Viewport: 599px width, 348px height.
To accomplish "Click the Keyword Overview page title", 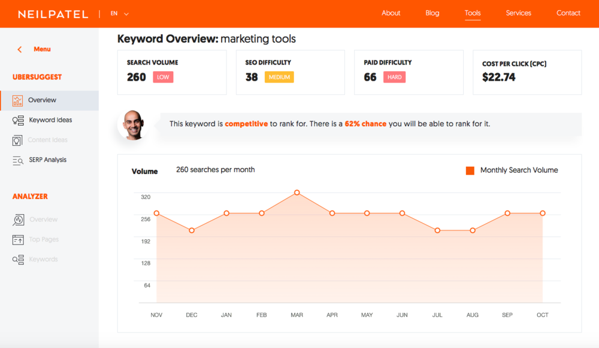I will click(x=206, y=39).
